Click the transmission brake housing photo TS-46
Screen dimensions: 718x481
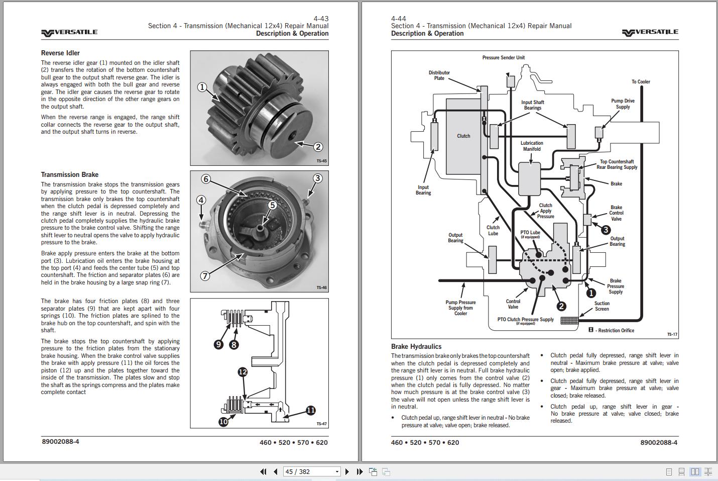click(x=259, y=231)
